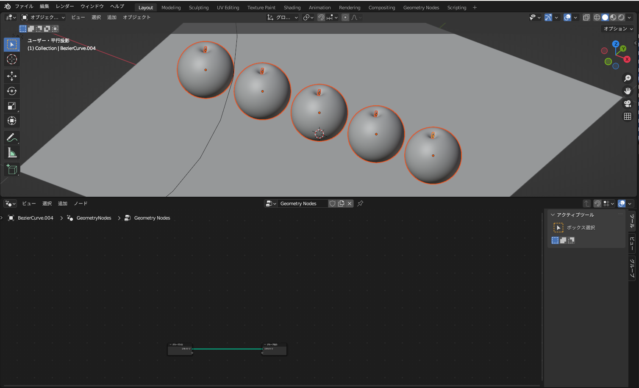Screen dimensions: 639x388
Task: Switch viewport to rendered shading mode
Action: tap(621, 17)
